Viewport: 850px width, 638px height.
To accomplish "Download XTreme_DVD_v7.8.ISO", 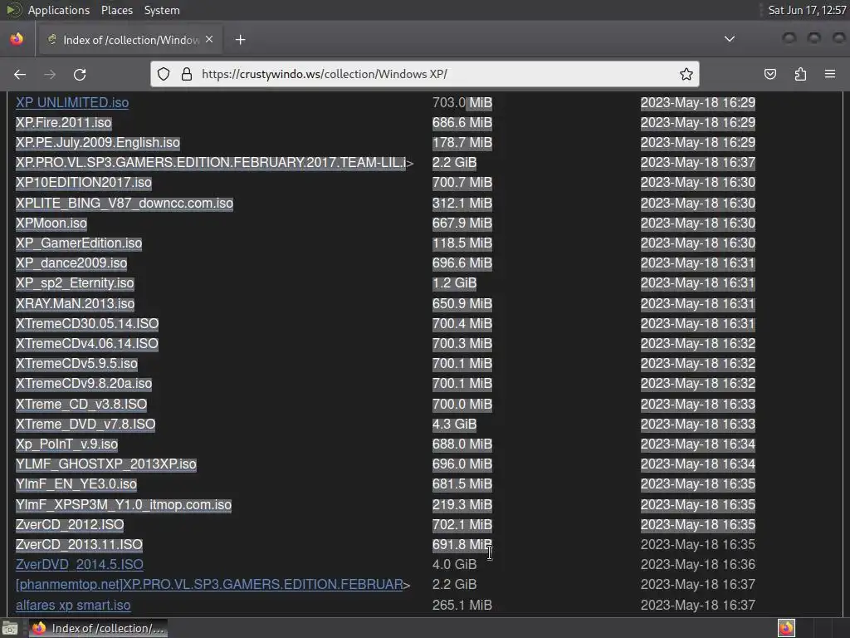I will tap(85, 425).
